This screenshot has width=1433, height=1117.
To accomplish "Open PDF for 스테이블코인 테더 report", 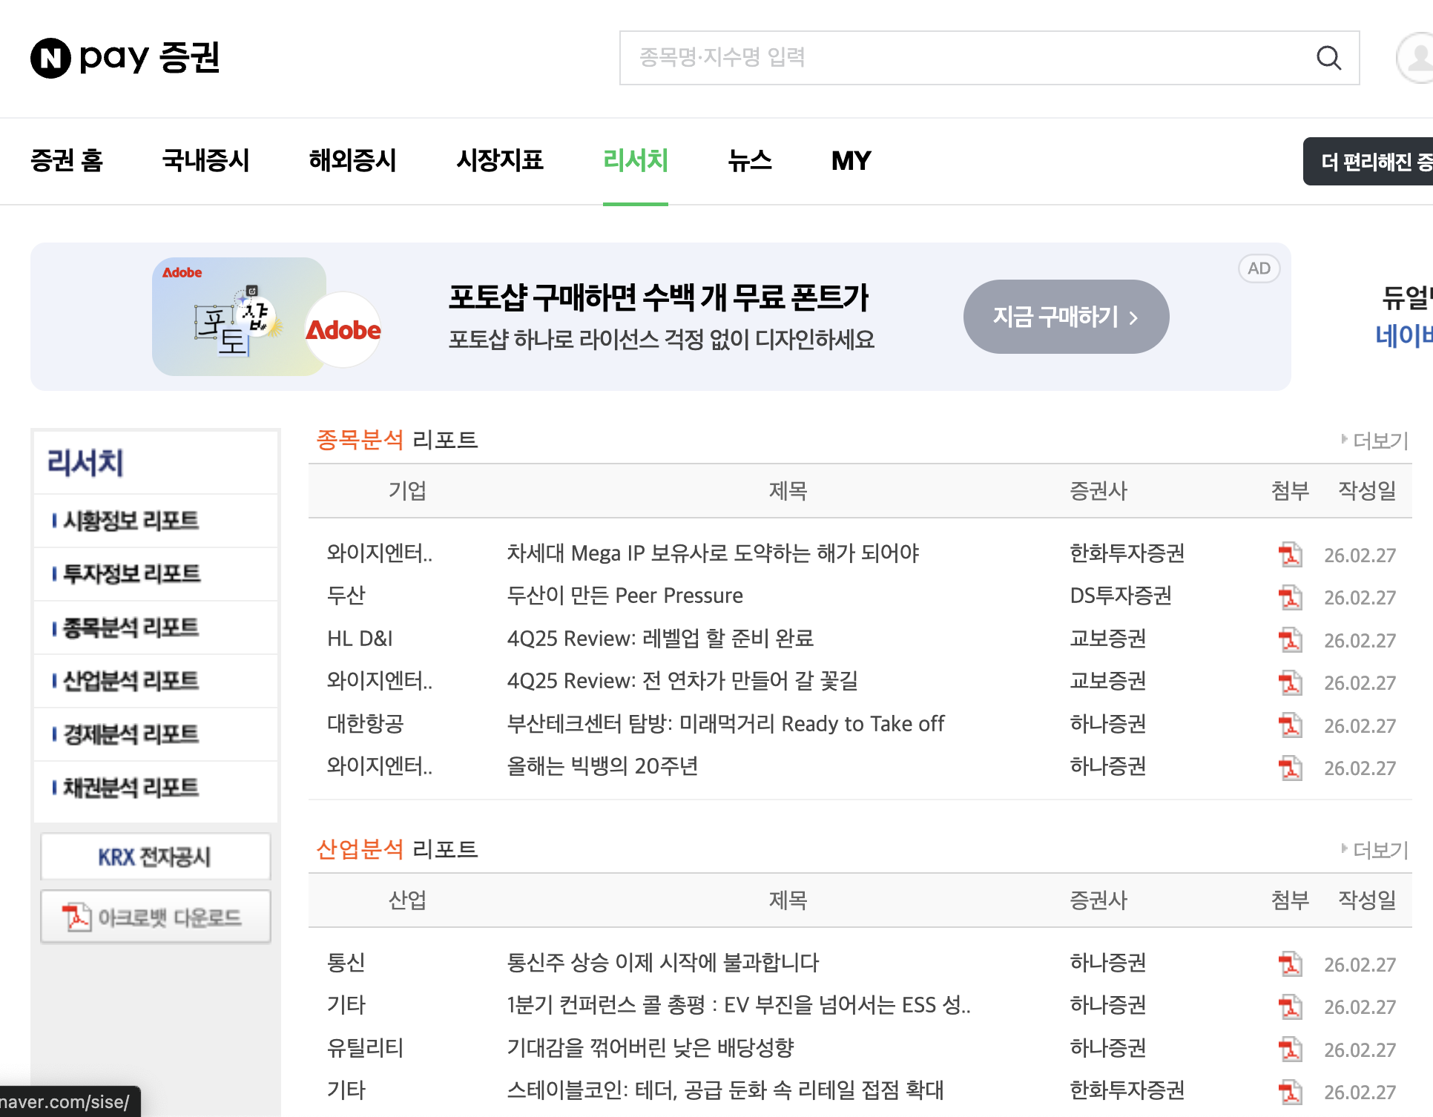I will (1290, 1092).
